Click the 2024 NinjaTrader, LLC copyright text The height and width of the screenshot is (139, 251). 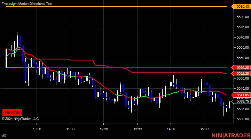(20, 119)
